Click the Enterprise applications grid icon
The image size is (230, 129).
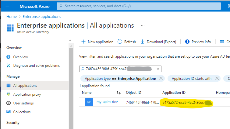(10, 28)
